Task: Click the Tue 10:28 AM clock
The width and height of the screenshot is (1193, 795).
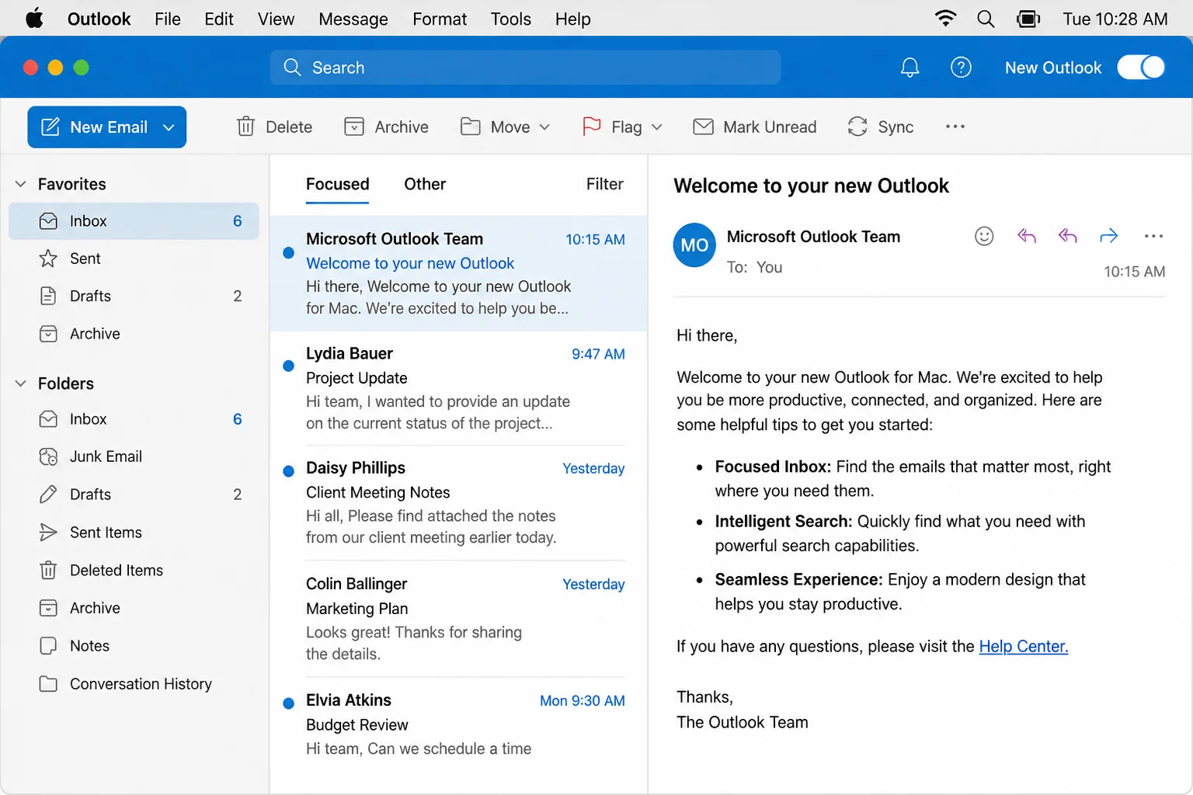Action: pyautogui.click(x=1115, y=19)
